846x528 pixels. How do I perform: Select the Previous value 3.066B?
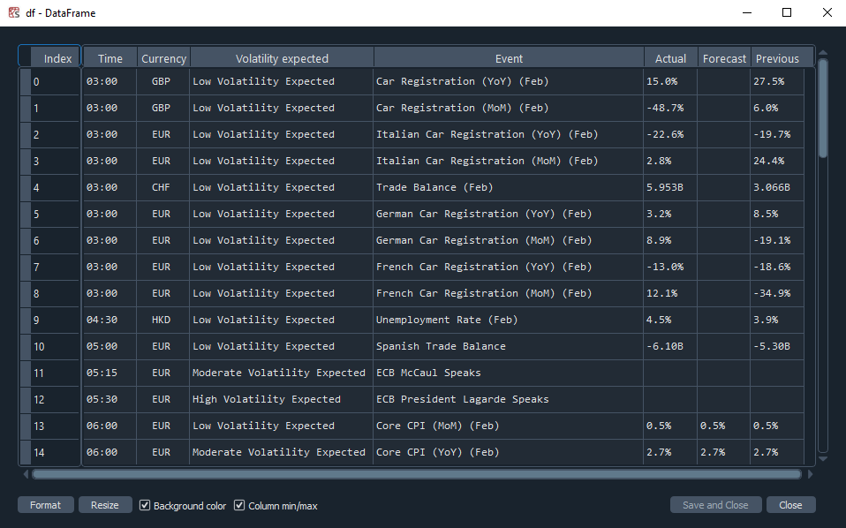coord(777,187)
